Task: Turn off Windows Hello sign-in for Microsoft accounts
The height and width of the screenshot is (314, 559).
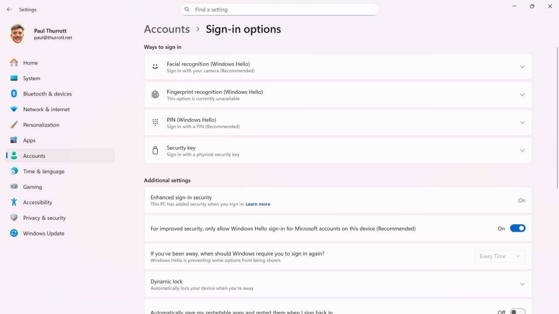Action: (x=518, y=228)
